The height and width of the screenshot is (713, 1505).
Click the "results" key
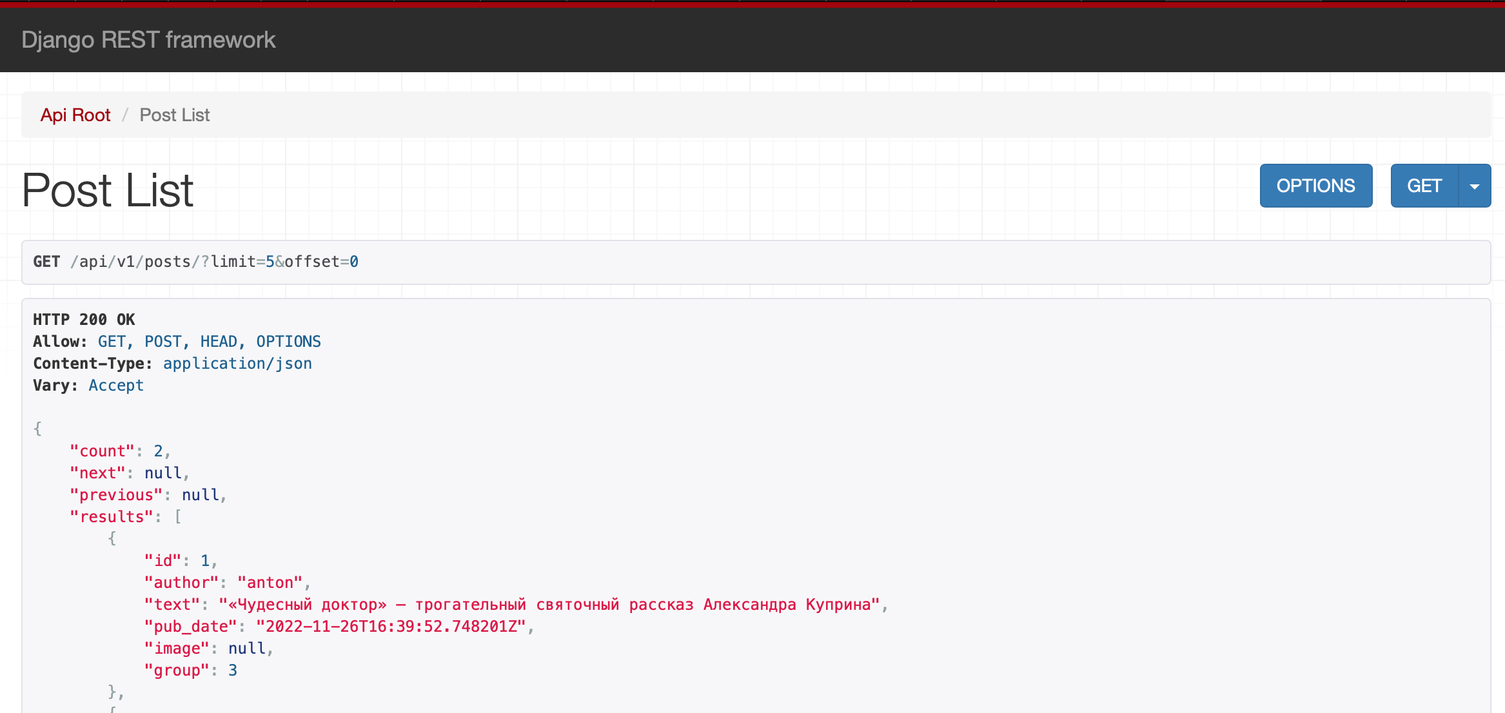coord(111,517)
